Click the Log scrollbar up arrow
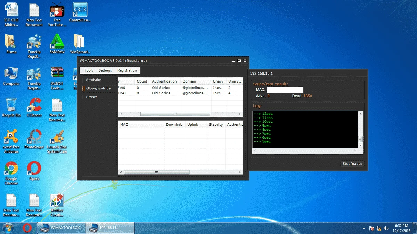This screenshot has height=234, width=417. (360, 113)
